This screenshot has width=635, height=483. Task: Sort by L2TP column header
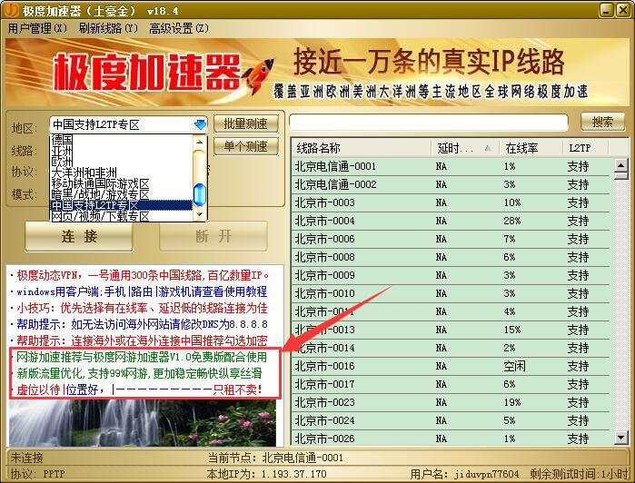[586, 148]
